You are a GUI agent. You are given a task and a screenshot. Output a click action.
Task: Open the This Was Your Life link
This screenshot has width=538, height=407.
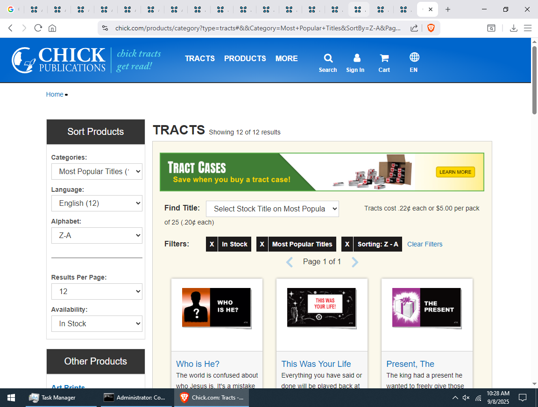click(x=316, y=364)
